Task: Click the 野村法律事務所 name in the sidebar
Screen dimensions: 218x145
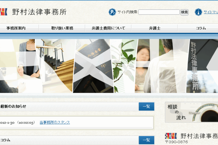Action: [x=199, y=136]
